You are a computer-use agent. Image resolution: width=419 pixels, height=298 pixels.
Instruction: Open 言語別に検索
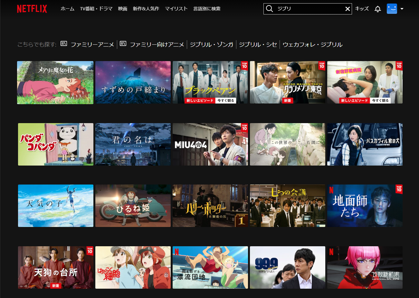(207, 9)
